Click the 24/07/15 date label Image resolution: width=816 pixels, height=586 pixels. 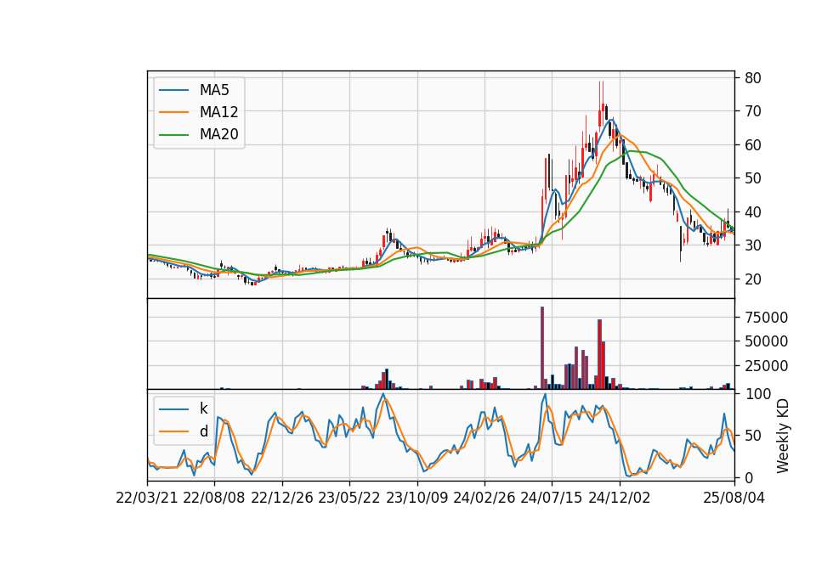[552, 498]
